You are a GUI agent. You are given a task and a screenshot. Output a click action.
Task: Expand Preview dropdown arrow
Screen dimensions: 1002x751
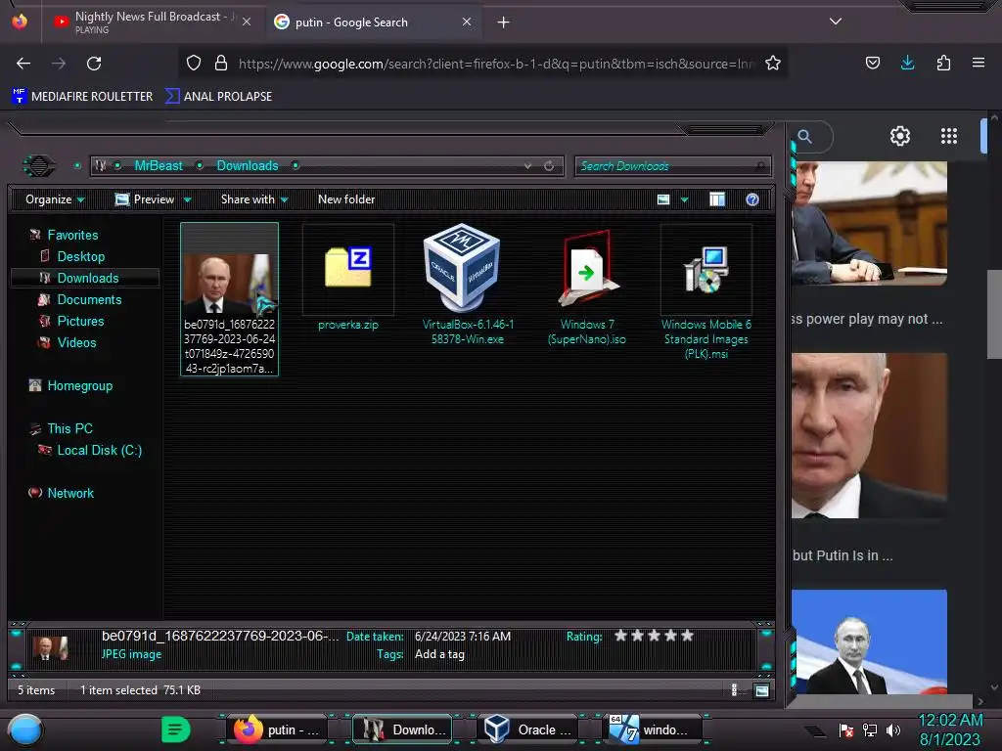tap(187, 199)
